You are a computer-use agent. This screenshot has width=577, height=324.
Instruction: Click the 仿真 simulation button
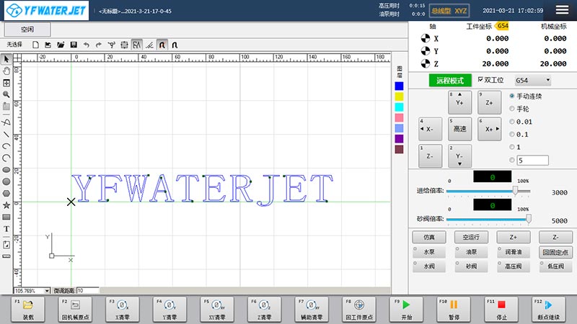tap(429, 237)
